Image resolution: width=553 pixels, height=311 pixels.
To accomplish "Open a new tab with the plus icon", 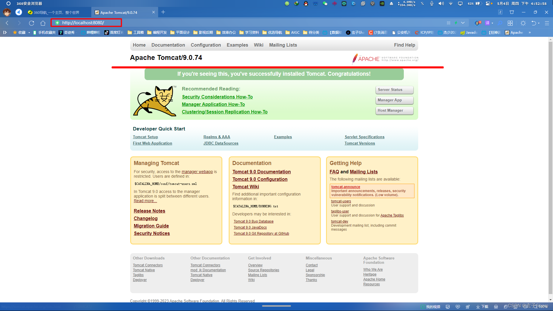I will 163,12.
